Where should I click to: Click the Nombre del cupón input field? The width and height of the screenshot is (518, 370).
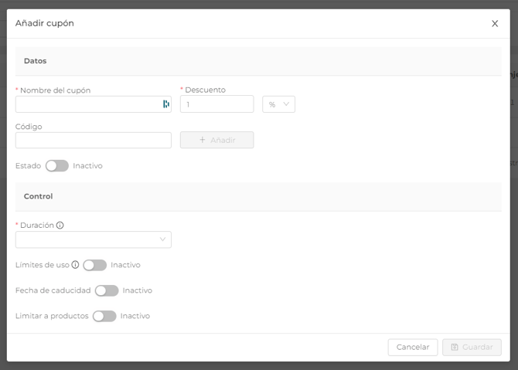pos(87,104)
